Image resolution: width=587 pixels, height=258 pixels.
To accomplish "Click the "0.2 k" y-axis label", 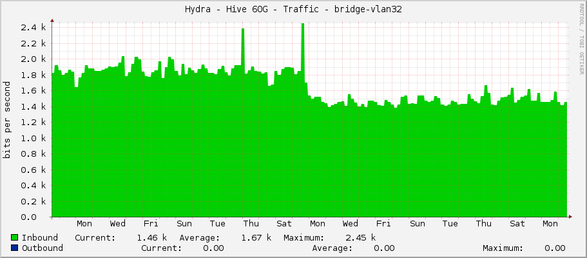I will (34, 201).
